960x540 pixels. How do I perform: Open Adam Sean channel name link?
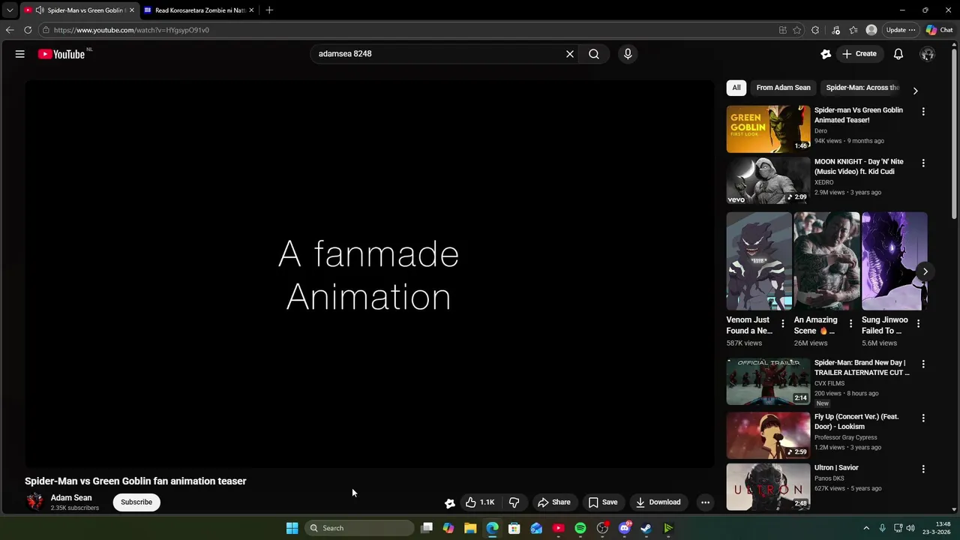pos(71,498)
